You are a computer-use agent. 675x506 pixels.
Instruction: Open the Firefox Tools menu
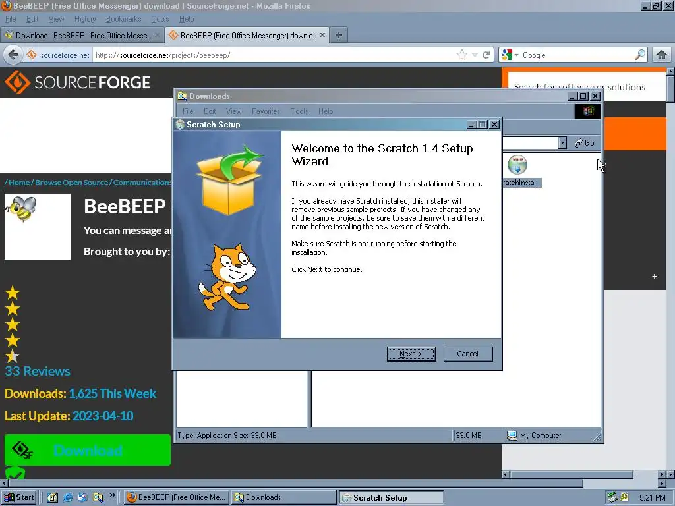160,19
